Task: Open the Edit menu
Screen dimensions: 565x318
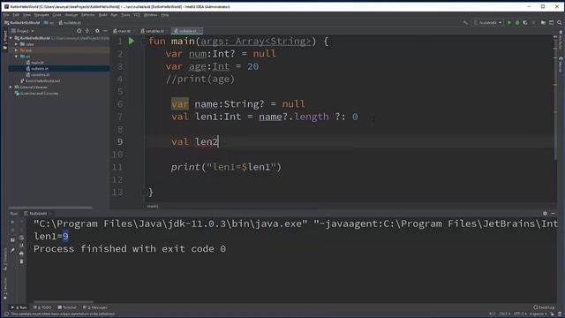Action: [x=16, y=15]
